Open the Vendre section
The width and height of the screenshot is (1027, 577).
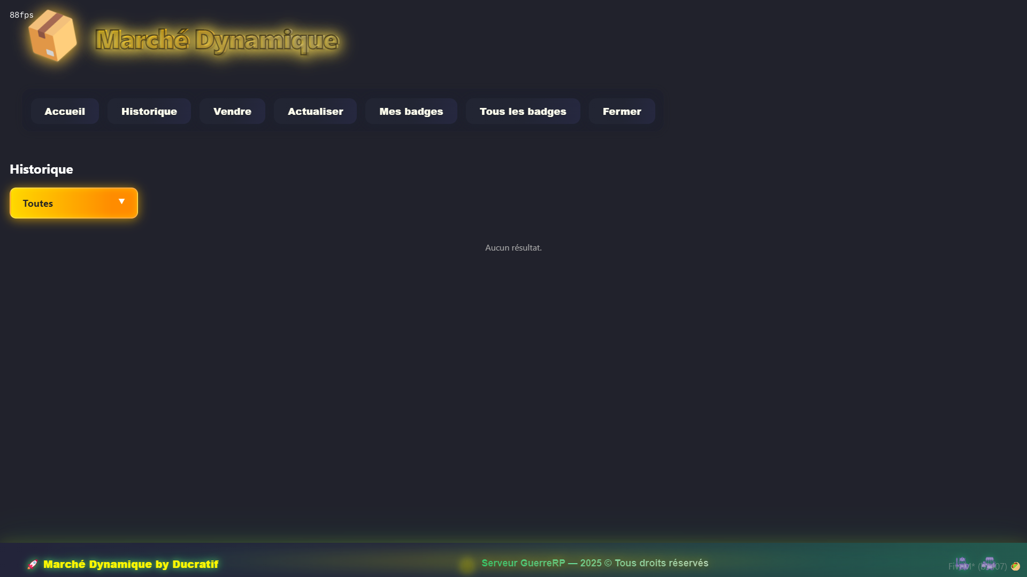232,111
